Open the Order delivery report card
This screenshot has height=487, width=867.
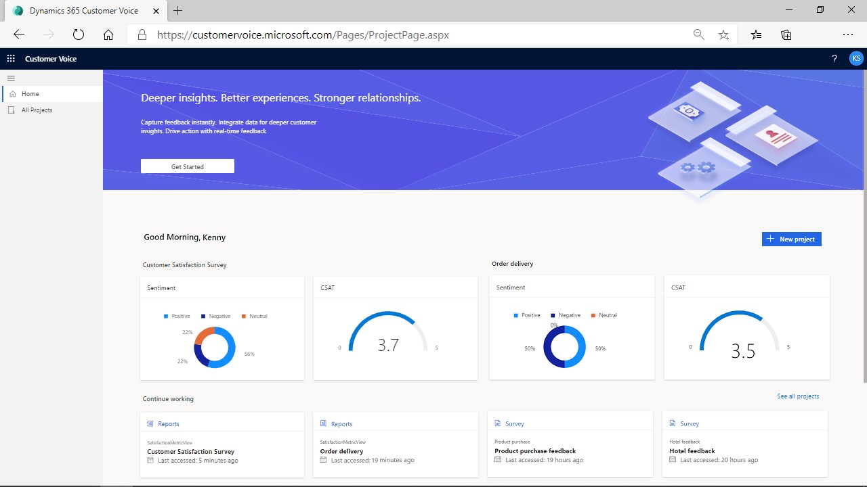395,445
